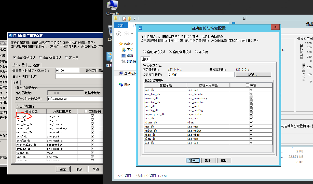Screen dimensions: 313x184
Task: Click the 数据库用户名 column header in restore dialog
Action: tap(208, 85)
